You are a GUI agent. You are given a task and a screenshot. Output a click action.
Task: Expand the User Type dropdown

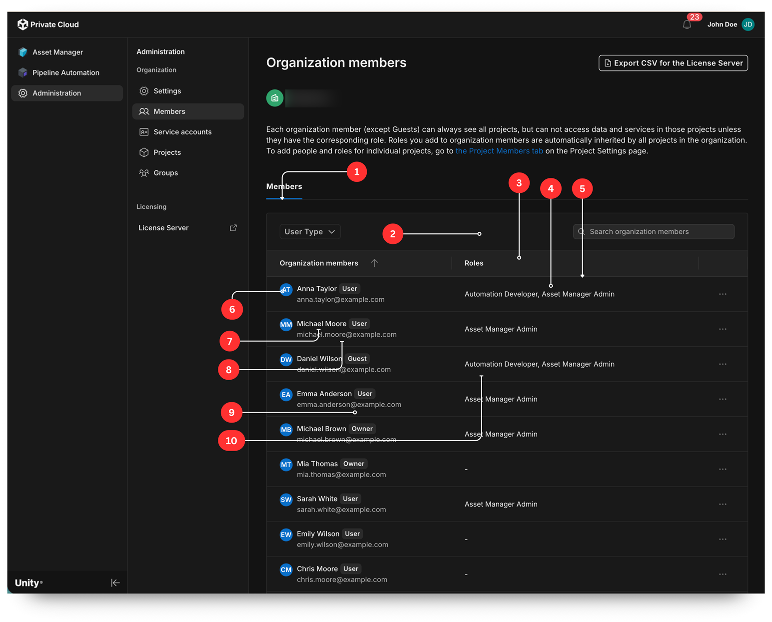tap(310, 232)
